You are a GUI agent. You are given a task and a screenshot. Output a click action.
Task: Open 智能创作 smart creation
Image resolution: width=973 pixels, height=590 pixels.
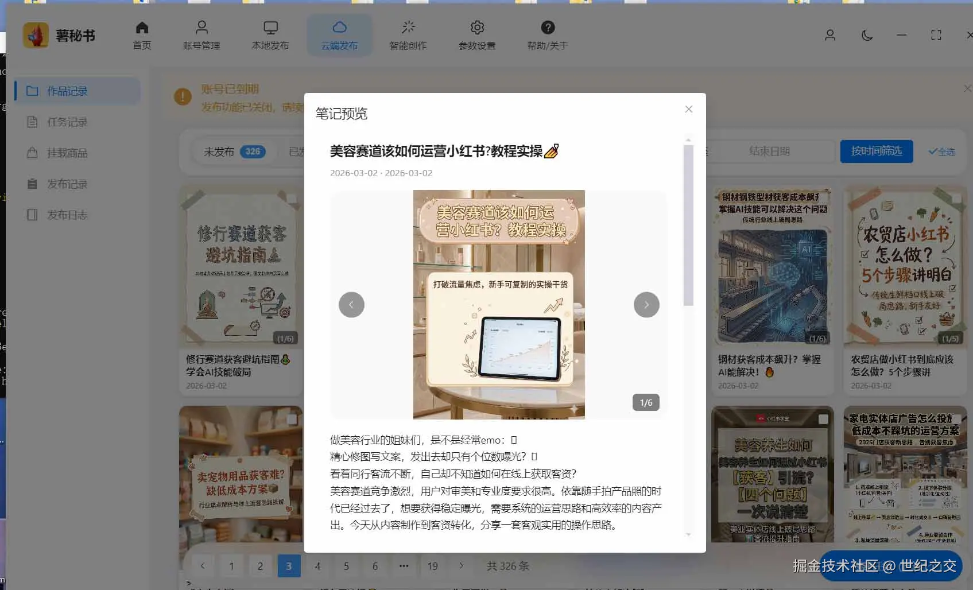coord(408,34)
